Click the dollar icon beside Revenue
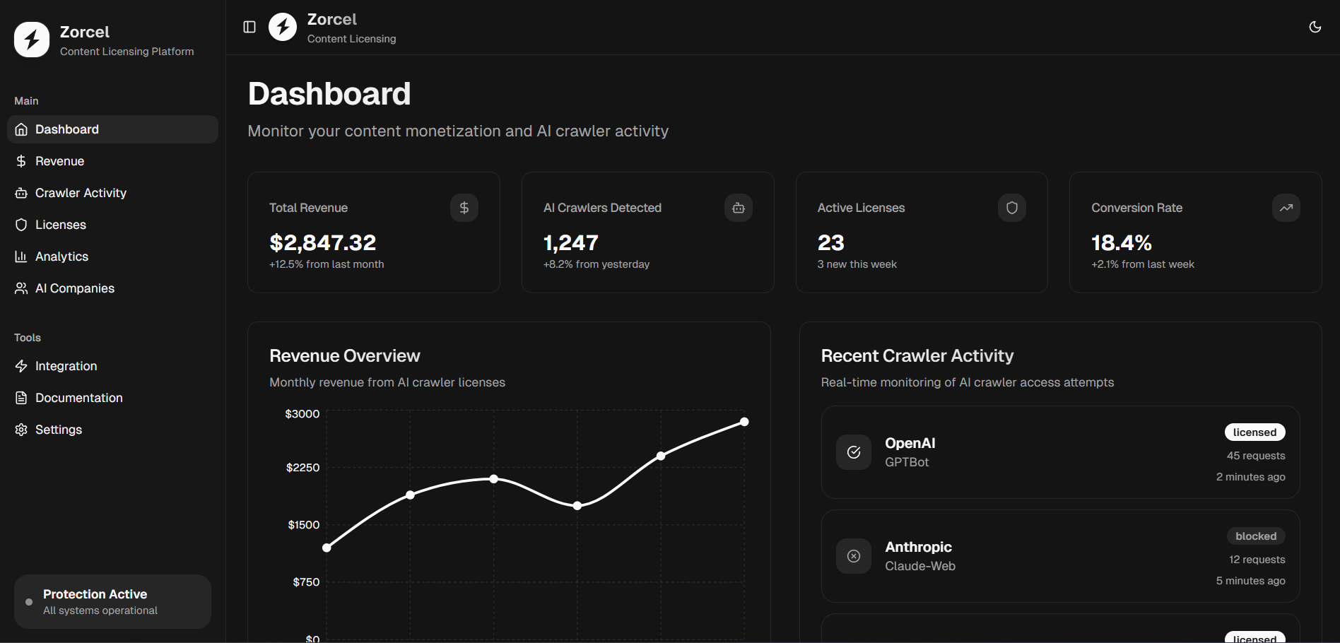1340x643 pixels. pyautogui.click(x=21, y=161)
